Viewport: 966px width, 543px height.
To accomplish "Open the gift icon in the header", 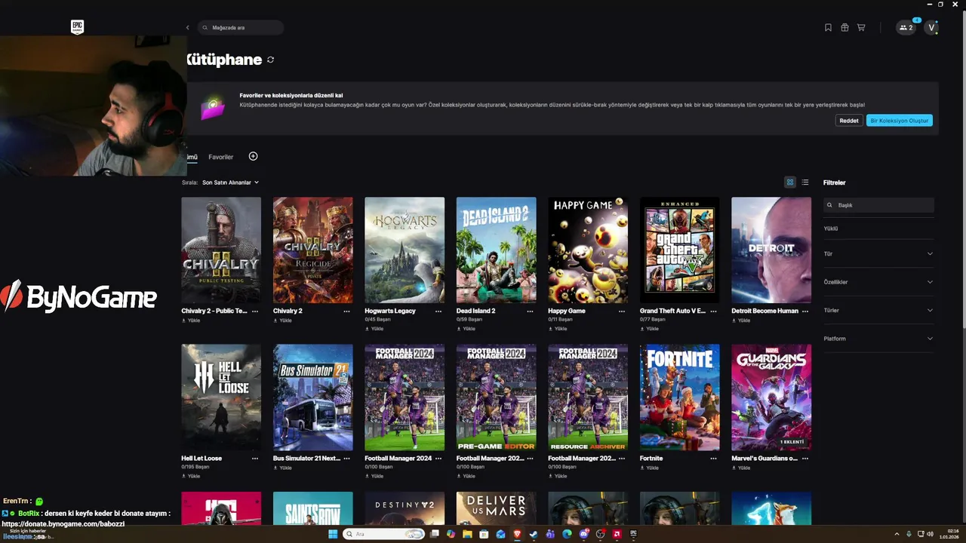I will (x=844, y=28).
